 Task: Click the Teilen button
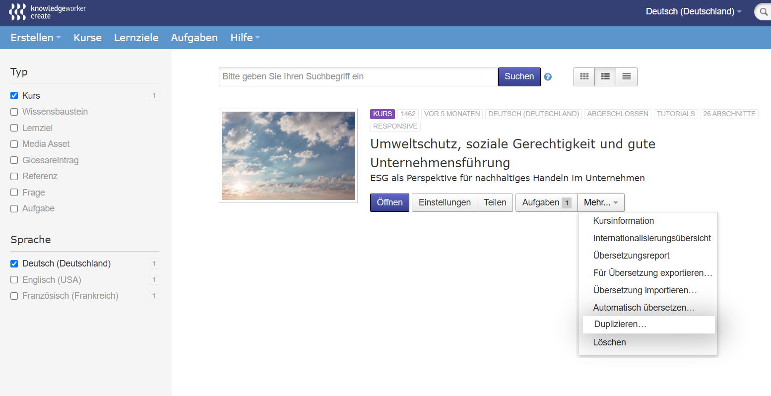495,202
